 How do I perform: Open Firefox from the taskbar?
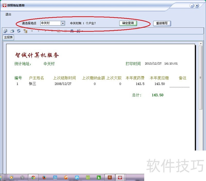point(44,177)
